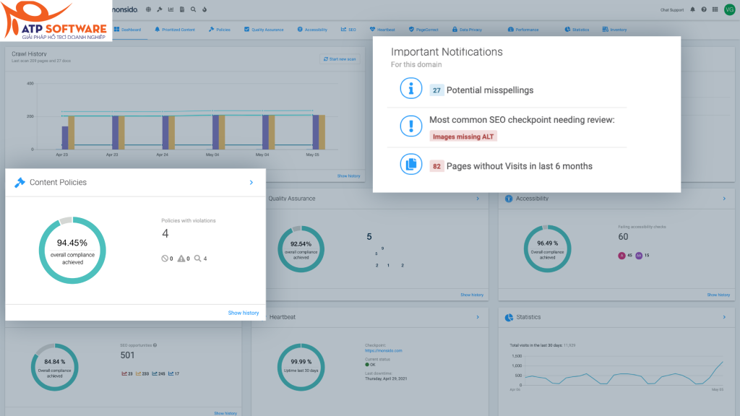The image size is (740, 416).
Task: Click the info icon beside Potential misspellings
Action: click(411, 88)
